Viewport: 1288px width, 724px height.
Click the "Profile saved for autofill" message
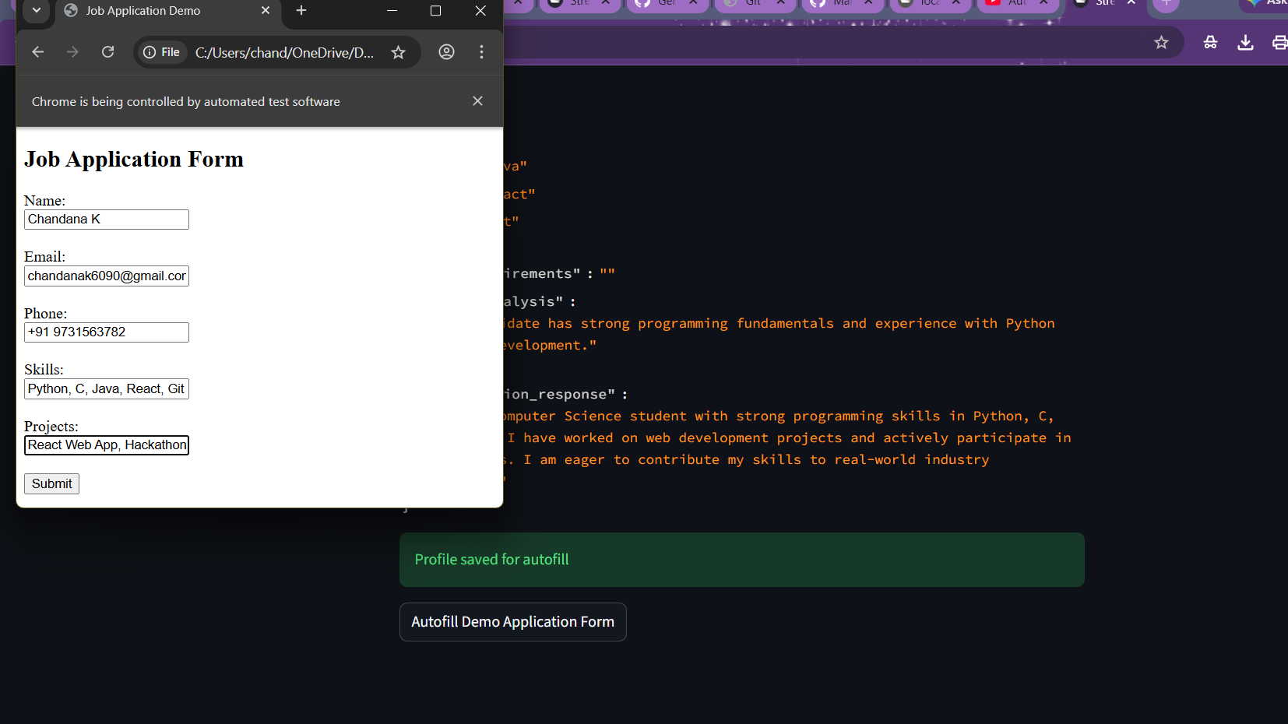(x=491, y=560)
